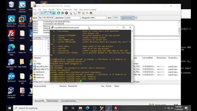Open the Help menu

(75, 10)
